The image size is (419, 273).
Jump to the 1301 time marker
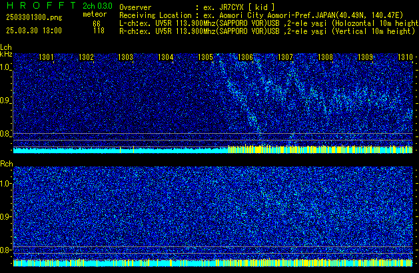pyautogui.click(x=46, y=57)
